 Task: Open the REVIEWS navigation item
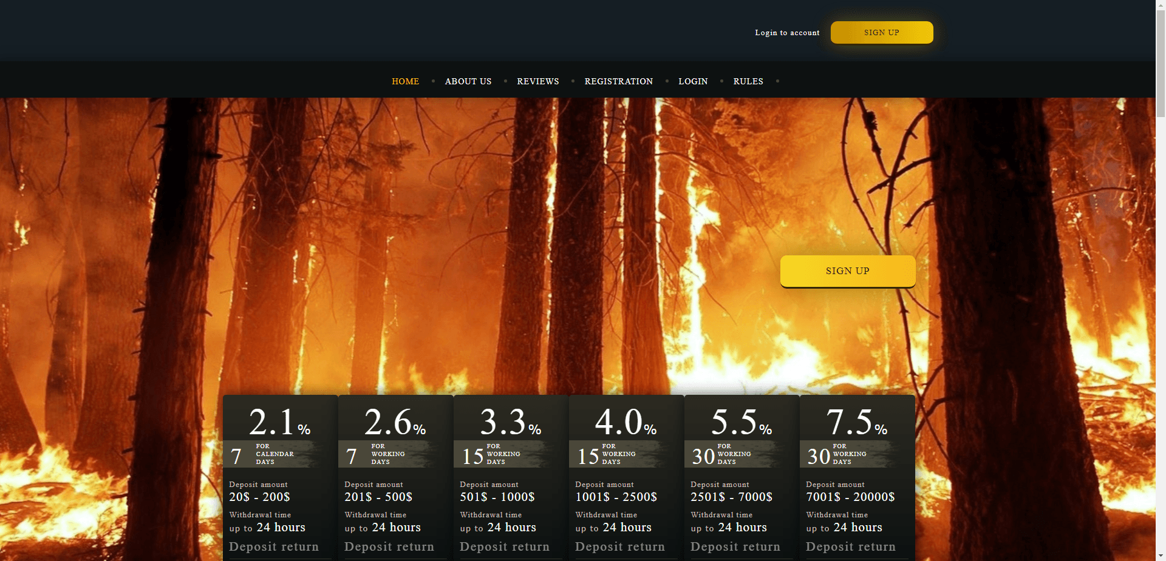(x=537, y=81)
